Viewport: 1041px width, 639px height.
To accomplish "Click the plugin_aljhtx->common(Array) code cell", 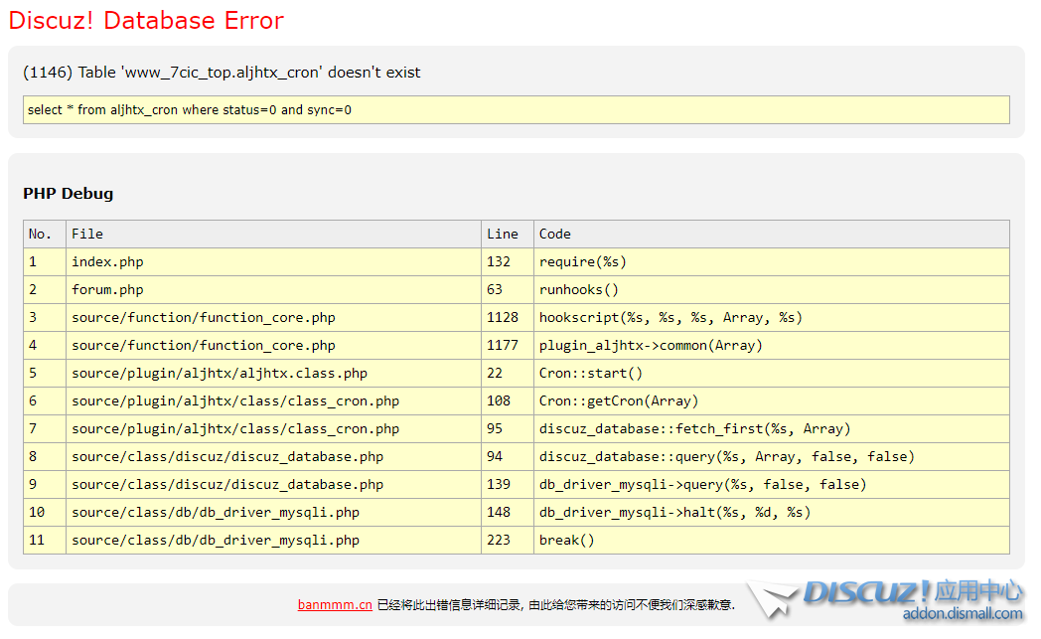I will click(651, 345).
